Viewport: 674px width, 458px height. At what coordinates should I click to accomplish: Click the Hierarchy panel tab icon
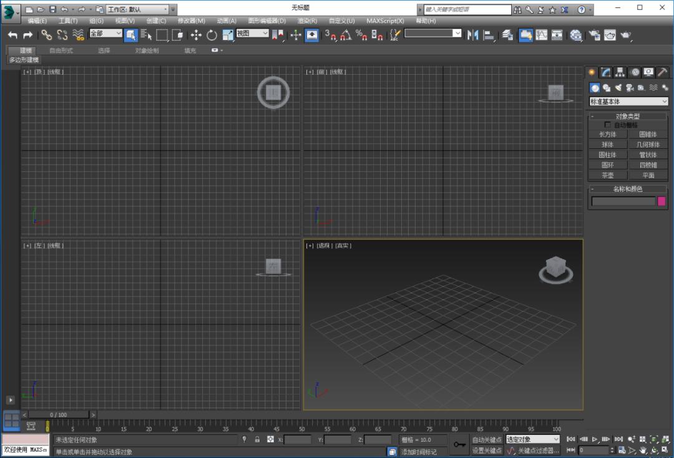[x=620, y=72]
